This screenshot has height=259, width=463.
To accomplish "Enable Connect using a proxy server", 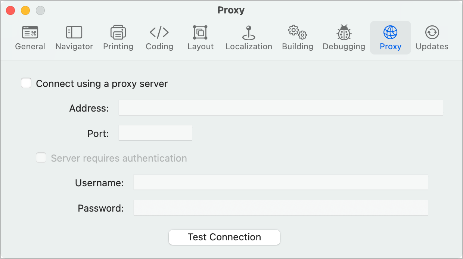I will (26, 83).
